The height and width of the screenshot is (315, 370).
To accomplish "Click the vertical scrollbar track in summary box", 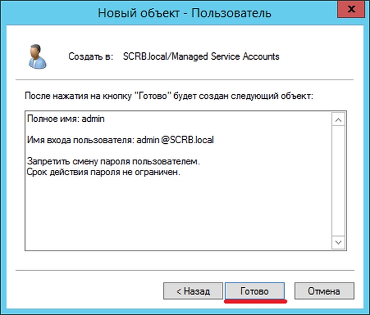I will coord(338,182).
